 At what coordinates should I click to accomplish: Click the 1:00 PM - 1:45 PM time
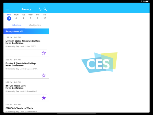coord(13,37)
